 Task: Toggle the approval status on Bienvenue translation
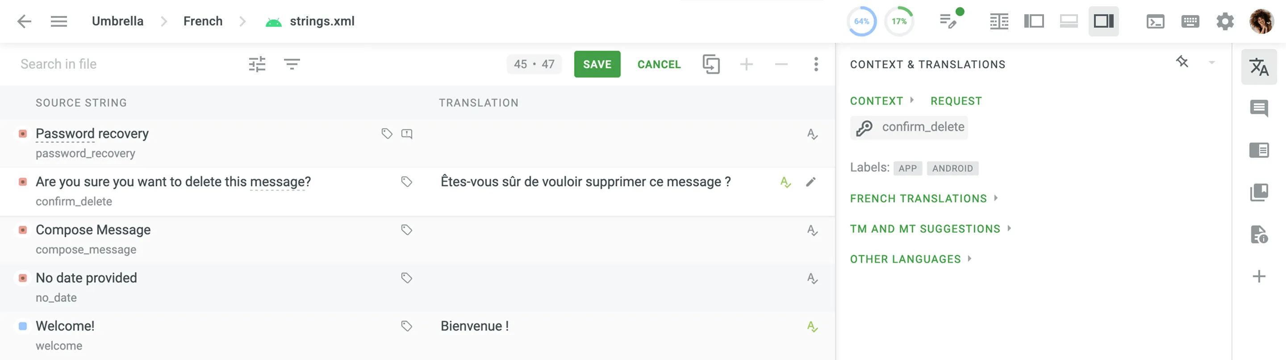(x=812, y=327)
